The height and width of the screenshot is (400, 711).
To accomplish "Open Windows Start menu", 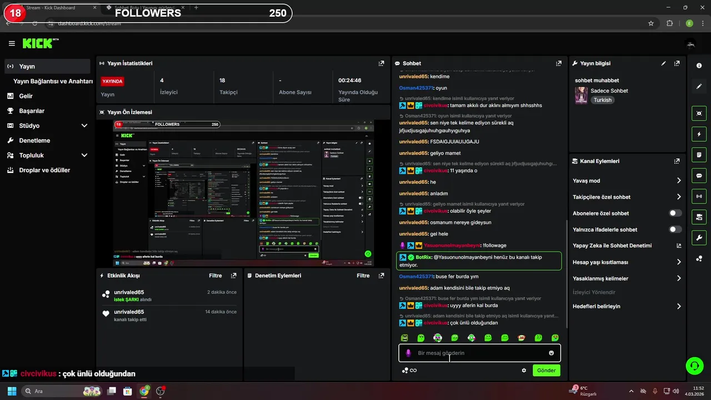I will point(12,391).
